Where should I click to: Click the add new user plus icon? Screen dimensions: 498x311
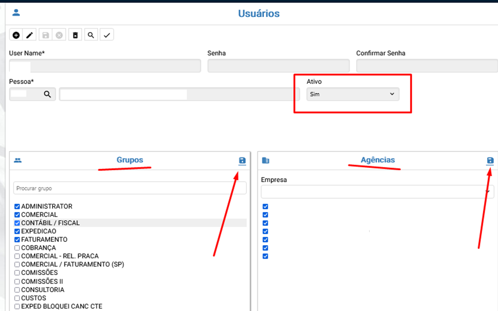[x=16, y=35]
